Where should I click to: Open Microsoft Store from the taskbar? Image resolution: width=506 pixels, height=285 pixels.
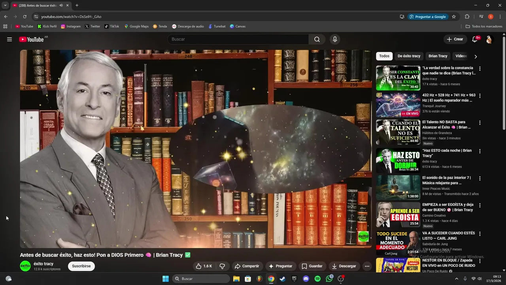tap(248, 279)
